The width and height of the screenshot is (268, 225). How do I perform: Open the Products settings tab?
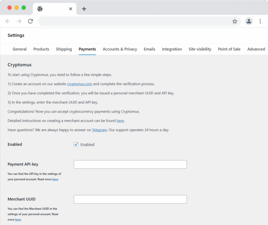tap(41, 49)
